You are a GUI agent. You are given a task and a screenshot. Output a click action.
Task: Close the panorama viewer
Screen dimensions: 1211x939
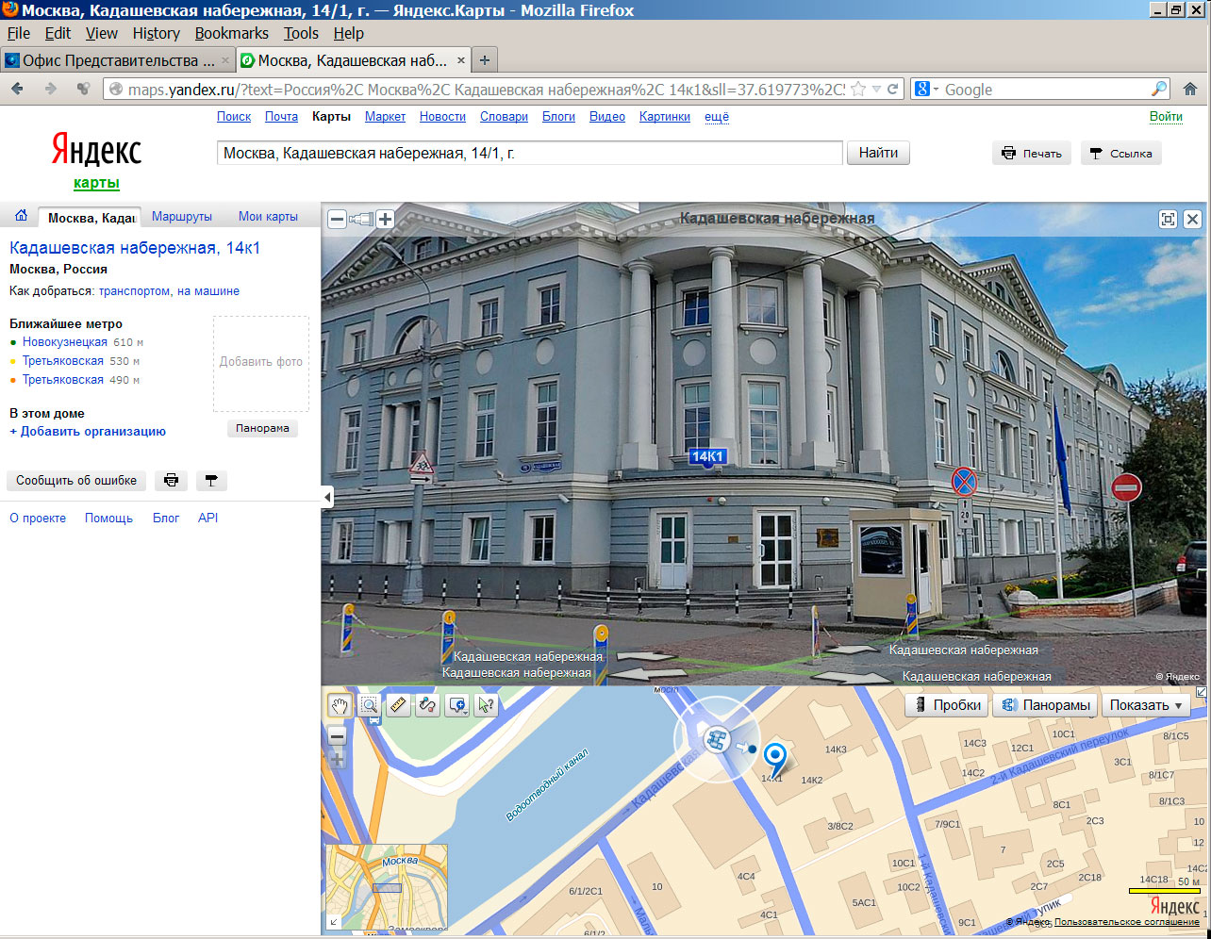[1192, 219]
